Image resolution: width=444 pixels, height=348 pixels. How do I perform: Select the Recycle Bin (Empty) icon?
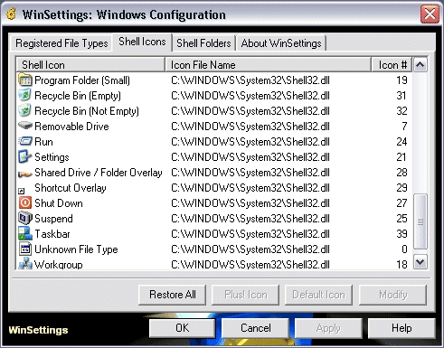(25, 95)
